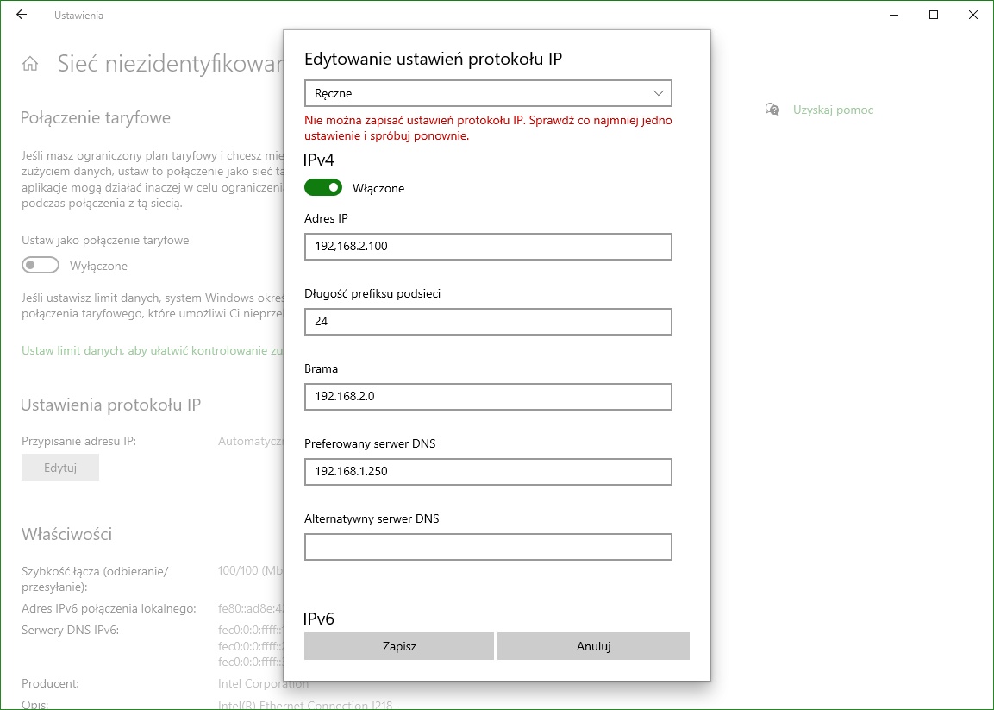The height and width of the screenshot is (710, 994).
Task: Click into the Brama gateway field
Action: [x=488, y=397]
